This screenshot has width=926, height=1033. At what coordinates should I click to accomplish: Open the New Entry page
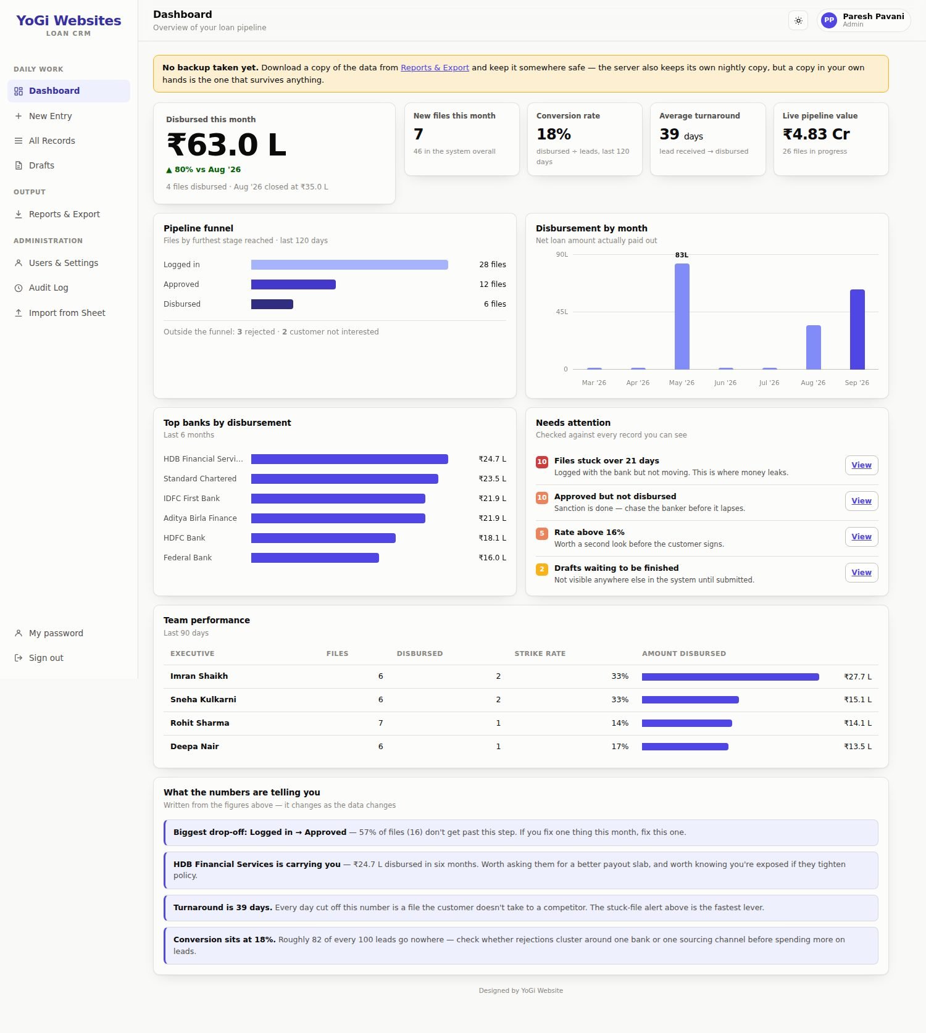click(69, 116)
